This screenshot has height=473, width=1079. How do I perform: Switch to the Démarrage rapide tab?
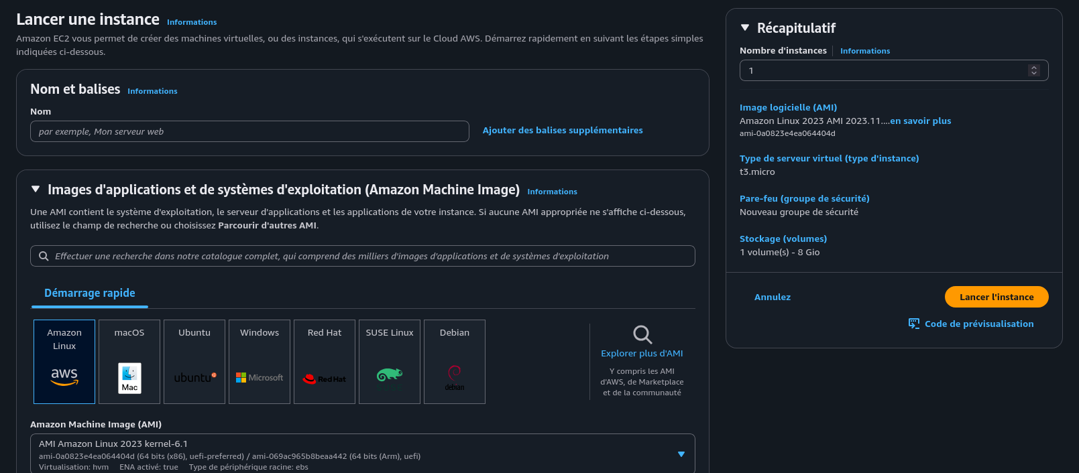(90, 293)
